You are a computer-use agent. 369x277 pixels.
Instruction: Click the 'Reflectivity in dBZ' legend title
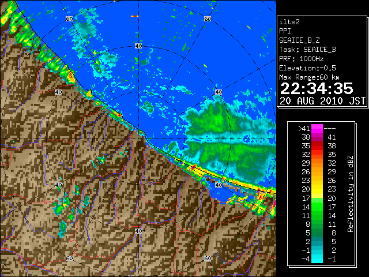click(x=351, y=194)
